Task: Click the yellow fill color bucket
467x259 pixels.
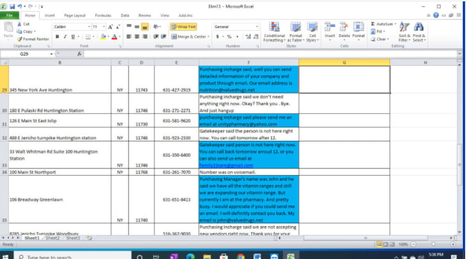Action: click(x=103, y=36)
